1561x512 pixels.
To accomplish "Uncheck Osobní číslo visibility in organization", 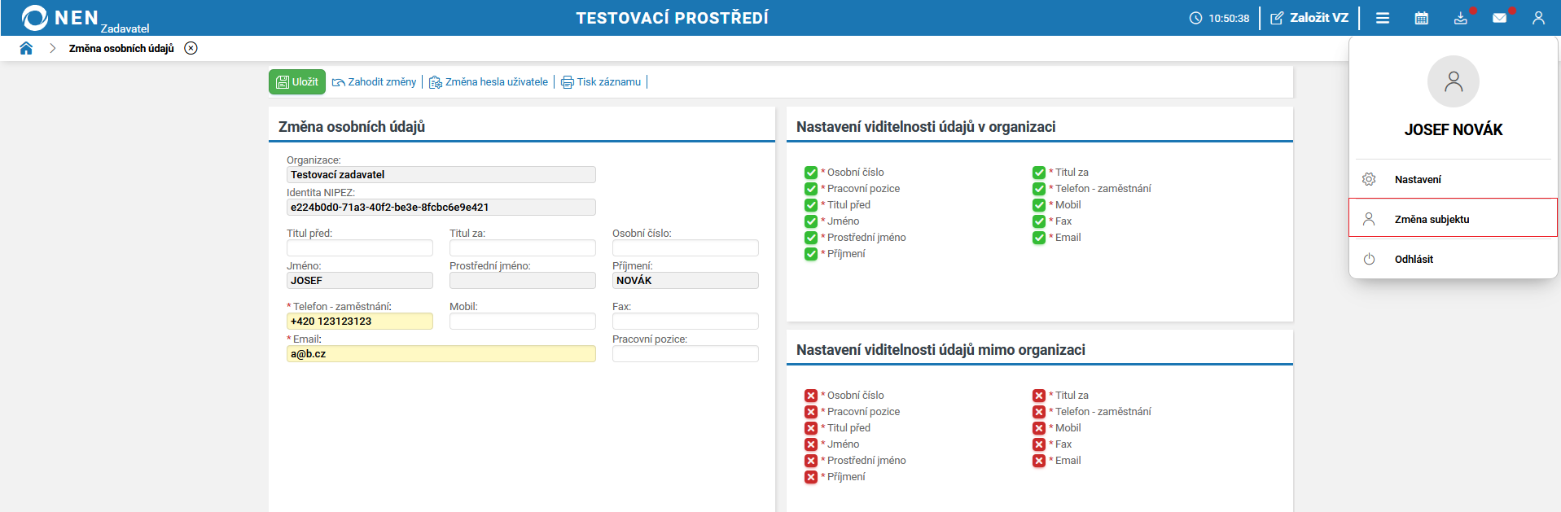I will [811, 173].
